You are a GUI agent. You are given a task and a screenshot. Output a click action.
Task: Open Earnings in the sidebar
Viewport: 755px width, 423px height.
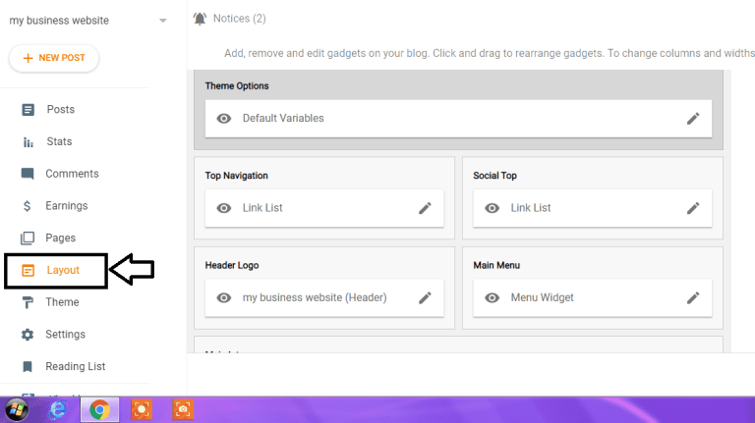coord(67,206)
